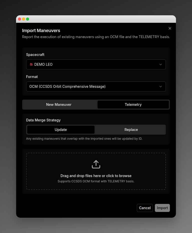Close the Import Maneuvers dialog with the X icon
Image resolution: width=192 pixels, height=233 pixels.
170,28
